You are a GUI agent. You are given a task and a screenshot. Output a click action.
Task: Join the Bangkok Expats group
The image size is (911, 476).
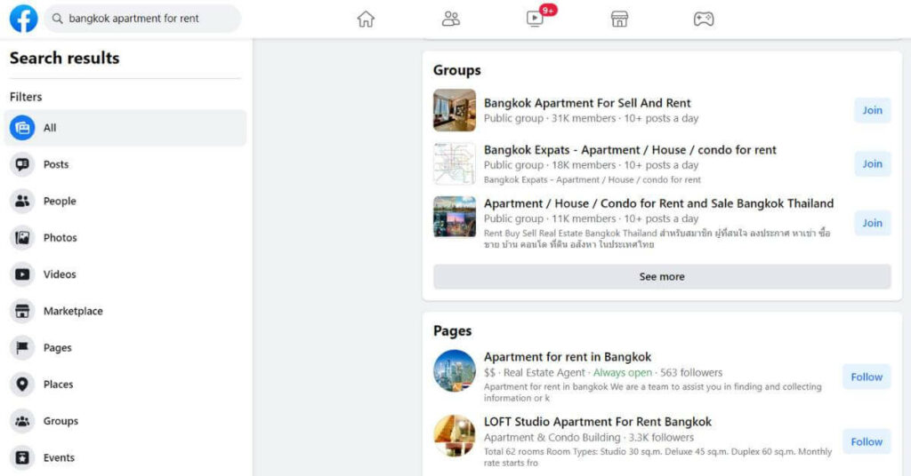click(x=872, y=164)
